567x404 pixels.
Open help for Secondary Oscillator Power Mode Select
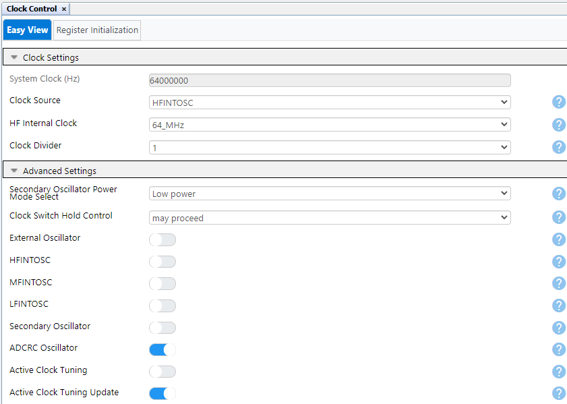pyautogui.click(x=558, y=193)
